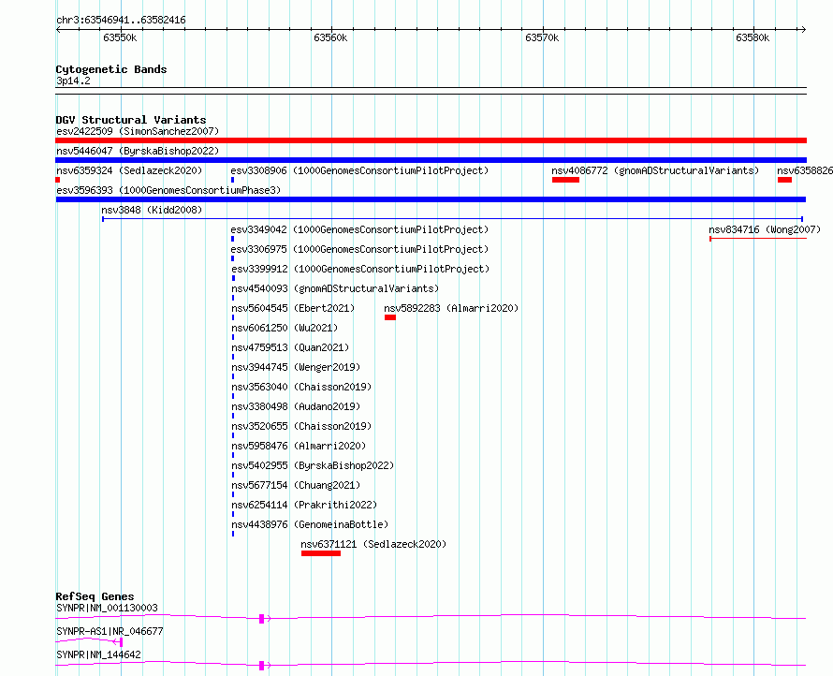Click the nsv5958476 (Almarri2020) label
This screenshot has height=676, width=833.
(299, 446)
